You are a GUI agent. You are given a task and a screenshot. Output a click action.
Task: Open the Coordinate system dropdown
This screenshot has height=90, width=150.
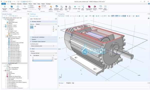[42, 46]
